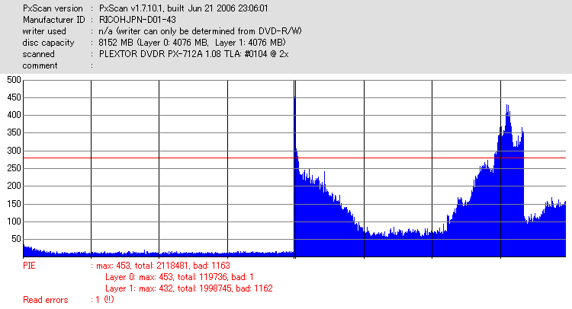Select the 'PLEXTOR DVDR PX-712A 1.08' value
This screenshot has width=572, height=309.
(194, 54)
